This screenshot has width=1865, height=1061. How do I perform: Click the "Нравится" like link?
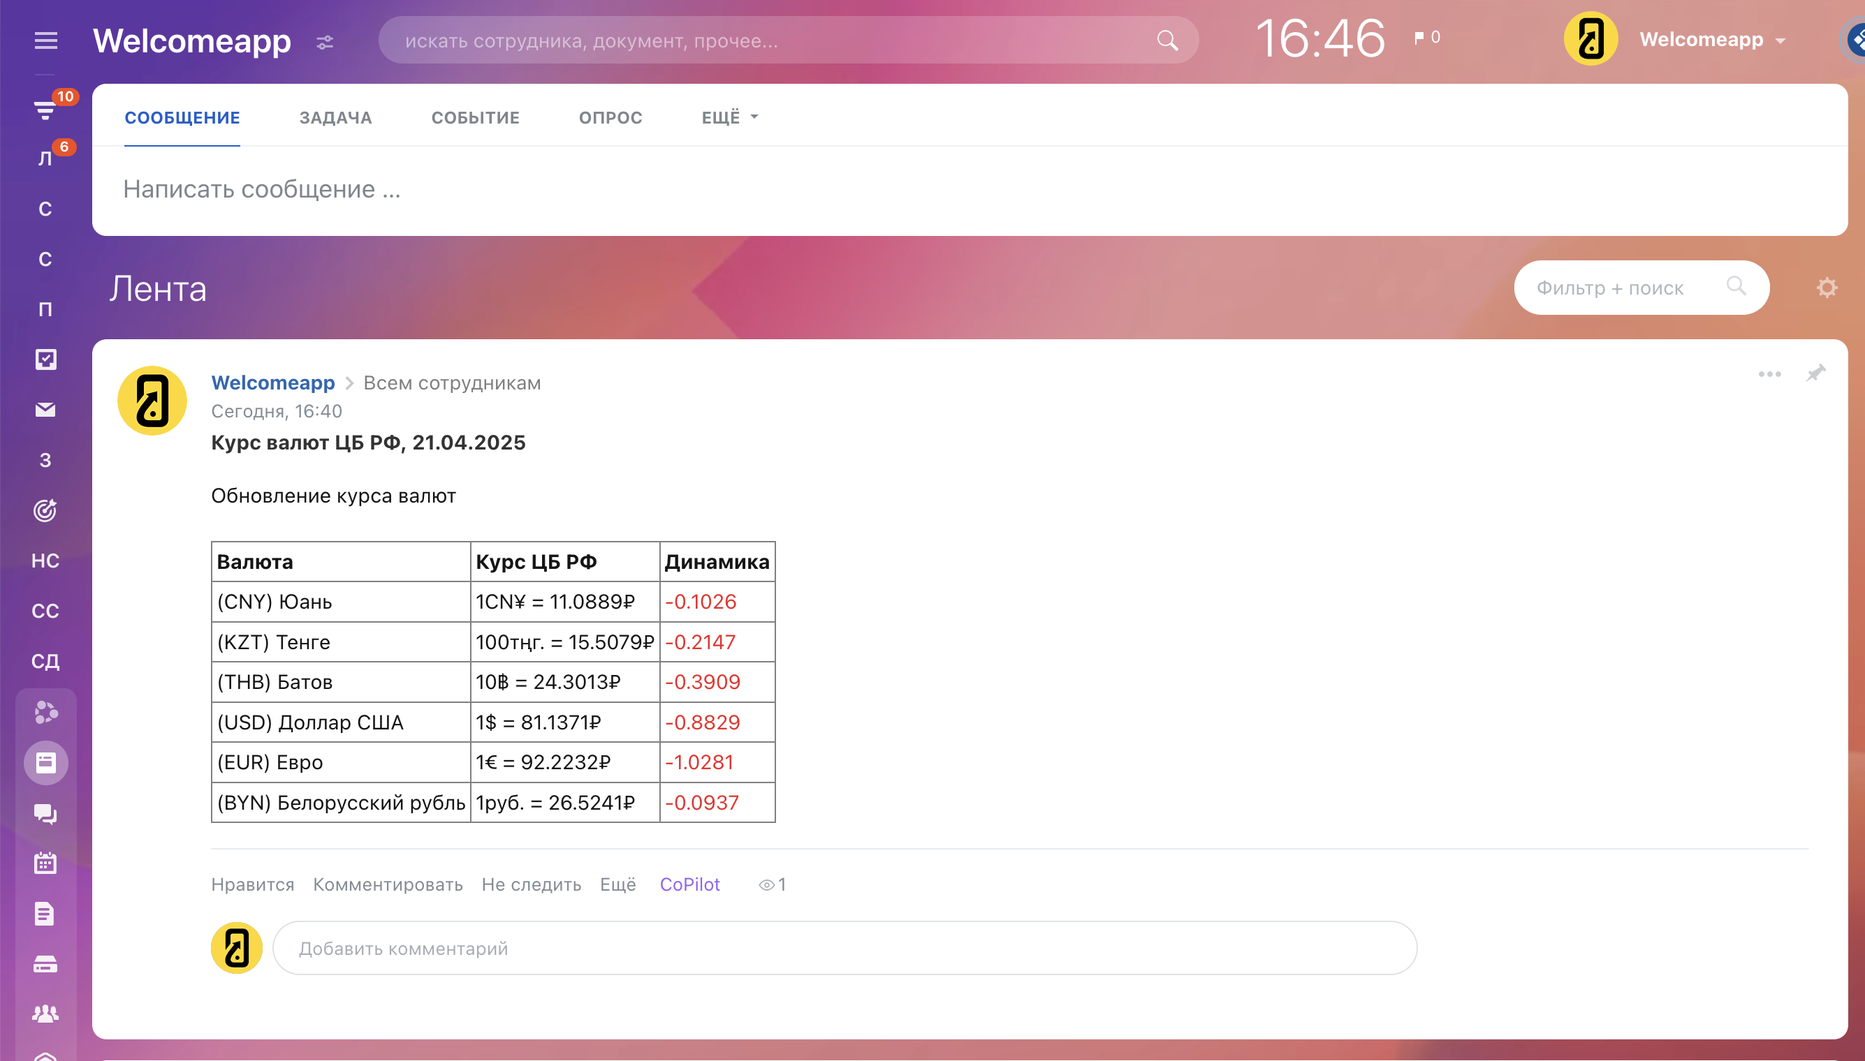[x=252, y=884]
